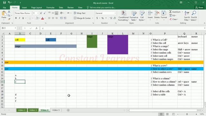Open the Video 5 sheet tab
Image resolution: width=206 pixels, height=116 pixels.
tap(56, 110)
